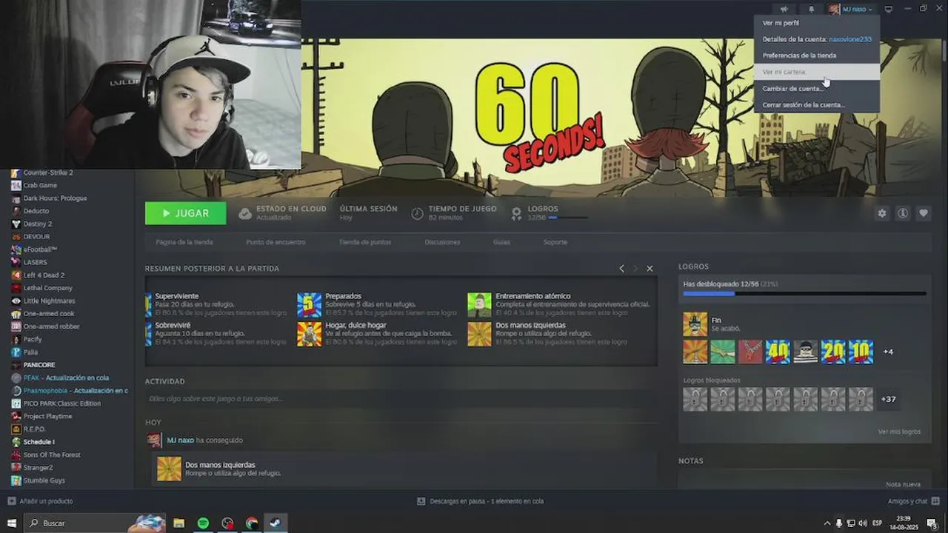Open the Guías tab

(501, 242)
